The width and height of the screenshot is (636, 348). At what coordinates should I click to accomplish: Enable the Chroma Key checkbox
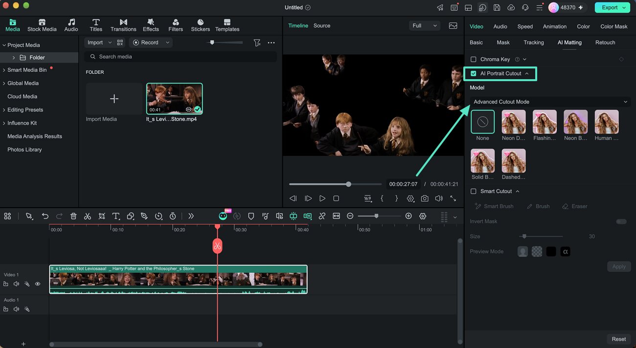[473, 59]
